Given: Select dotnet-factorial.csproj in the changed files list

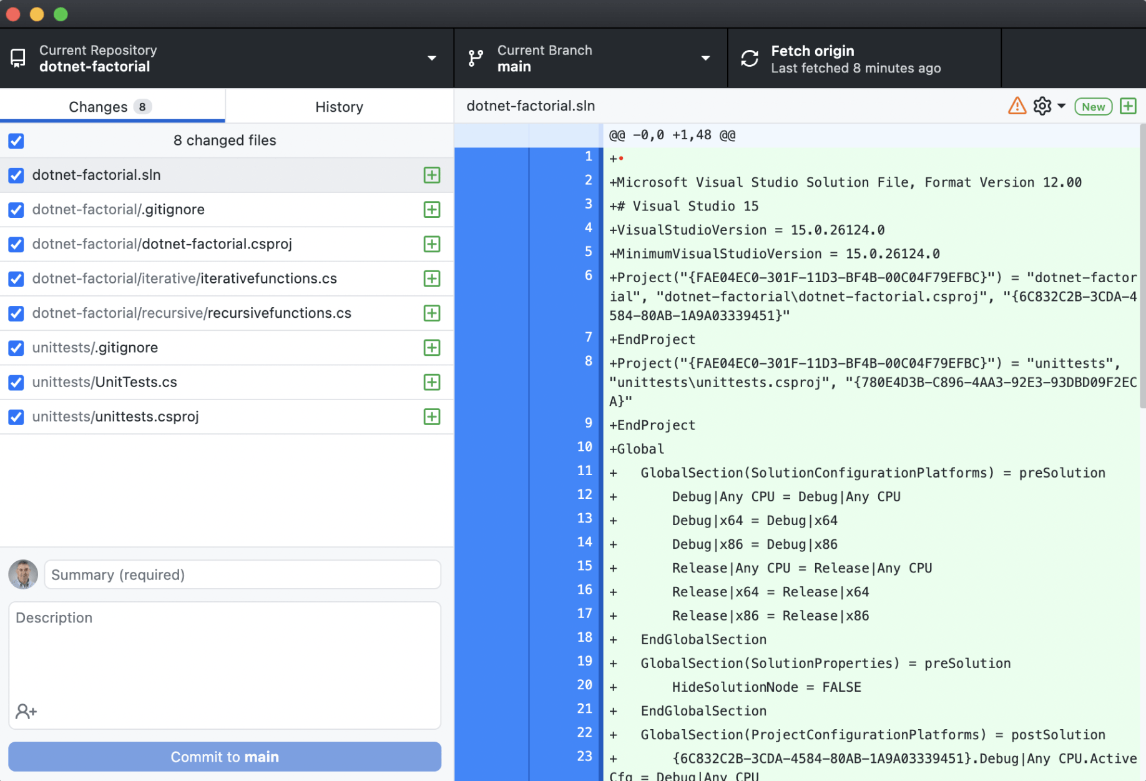Looking at the screenshot, I should click(162, 244).
